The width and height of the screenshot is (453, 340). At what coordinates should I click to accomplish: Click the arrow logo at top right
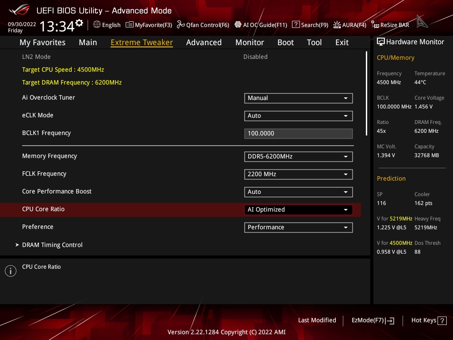point(422,22)
